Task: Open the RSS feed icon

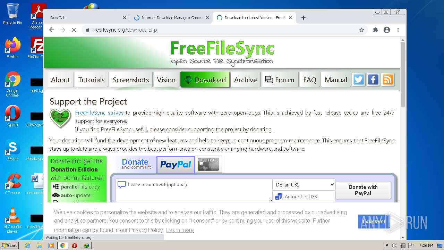Action: click(387, 80)
